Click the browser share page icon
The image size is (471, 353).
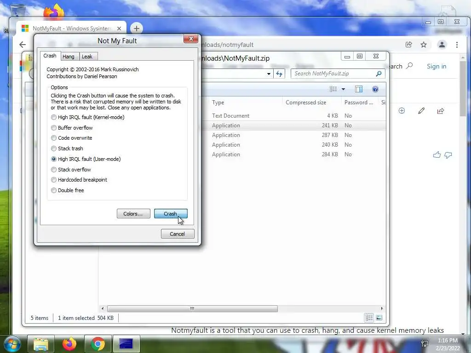(408, 45)
